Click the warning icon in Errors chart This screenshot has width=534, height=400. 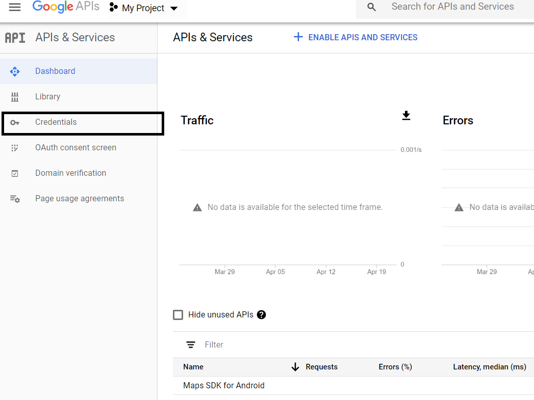point(459,207)
